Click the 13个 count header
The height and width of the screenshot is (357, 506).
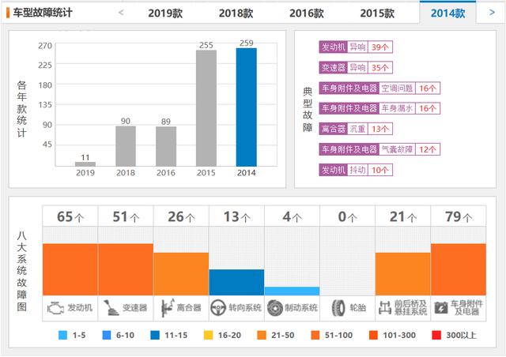pyautogui.click(x=236, y=216)
